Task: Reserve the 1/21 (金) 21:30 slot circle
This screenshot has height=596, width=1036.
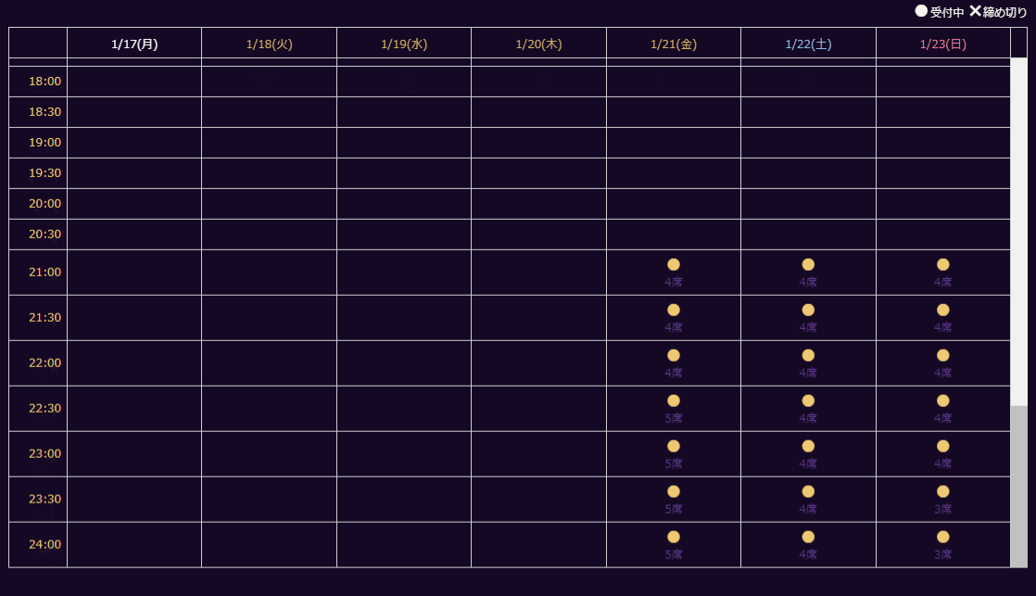Action: tap(674, 310)
